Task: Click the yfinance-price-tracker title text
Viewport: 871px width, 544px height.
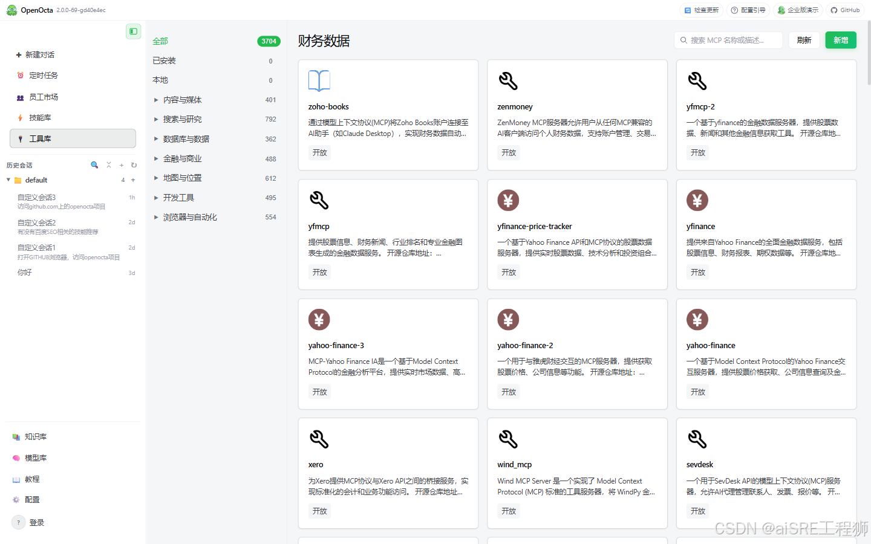Action: [535, 226]
